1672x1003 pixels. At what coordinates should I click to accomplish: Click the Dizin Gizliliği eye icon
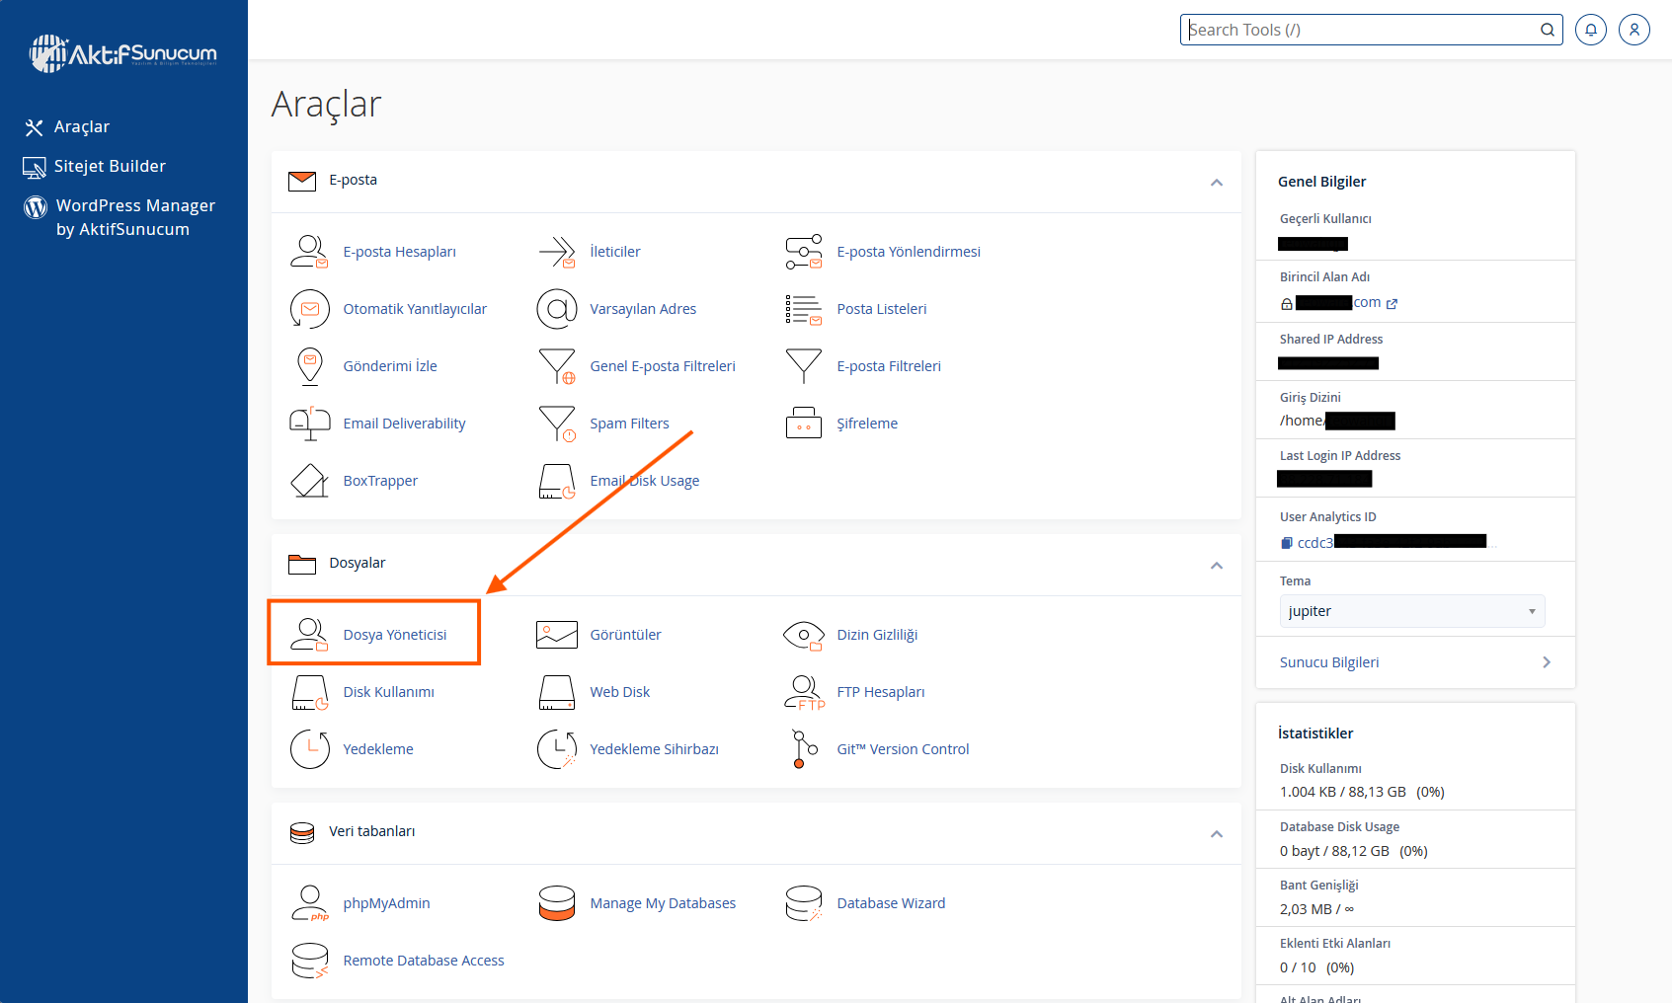[x=803, y=635]
